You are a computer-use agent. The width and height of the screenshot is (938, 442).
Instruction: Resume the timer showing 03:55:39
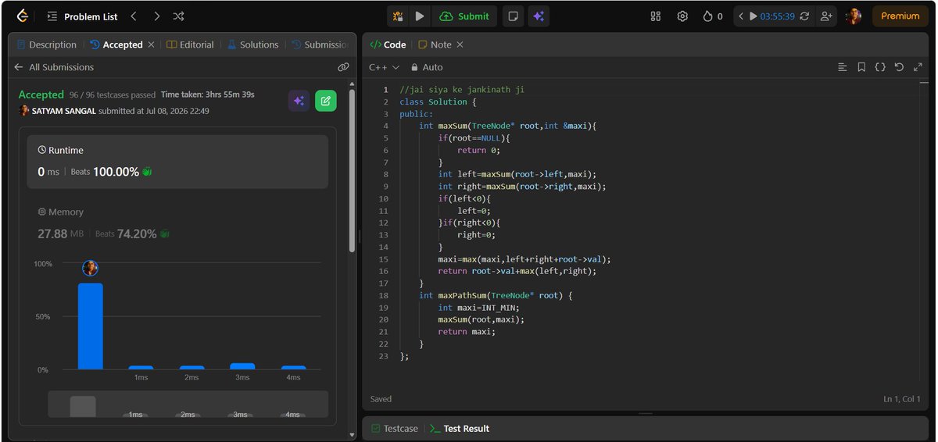pyautogui.click(x=773, y=16)
